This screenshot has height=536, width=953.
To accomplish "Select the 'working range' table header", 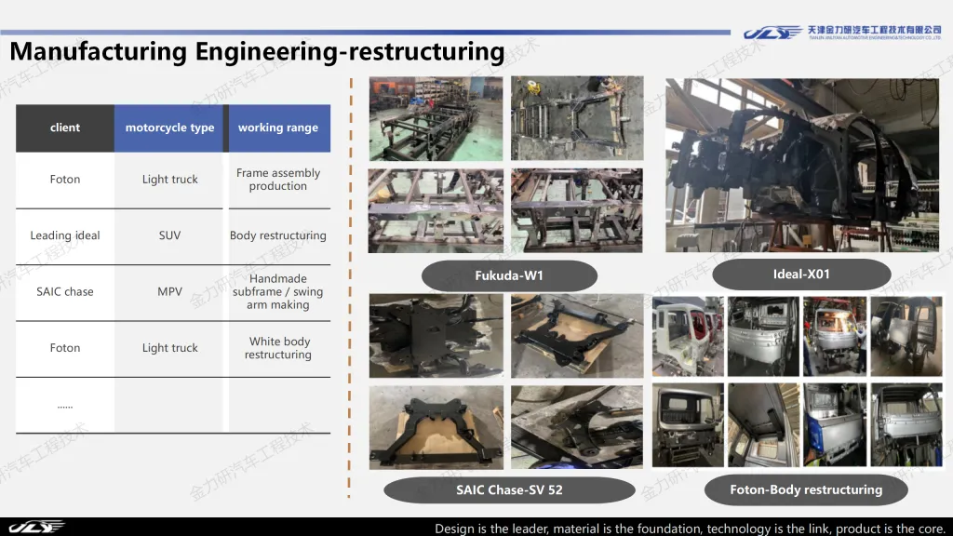I will tap(278, 128).
